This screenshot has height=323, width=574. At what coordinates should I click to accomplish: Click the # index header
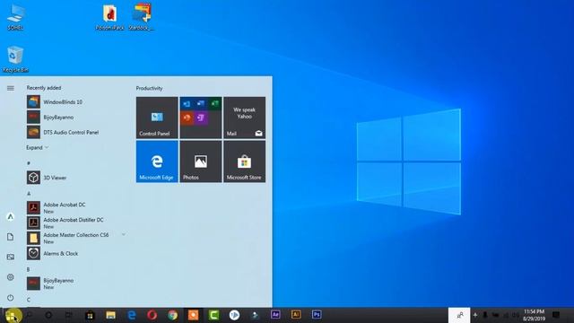point(29,163)
